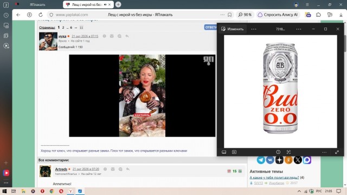
Task: Open the colorful toolbar icon after Alice
Action: [308, 15]
